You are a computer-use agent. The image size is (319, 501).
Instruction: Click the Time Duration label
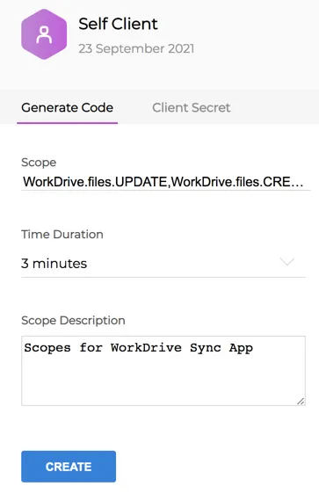click(x=62, y=234)
